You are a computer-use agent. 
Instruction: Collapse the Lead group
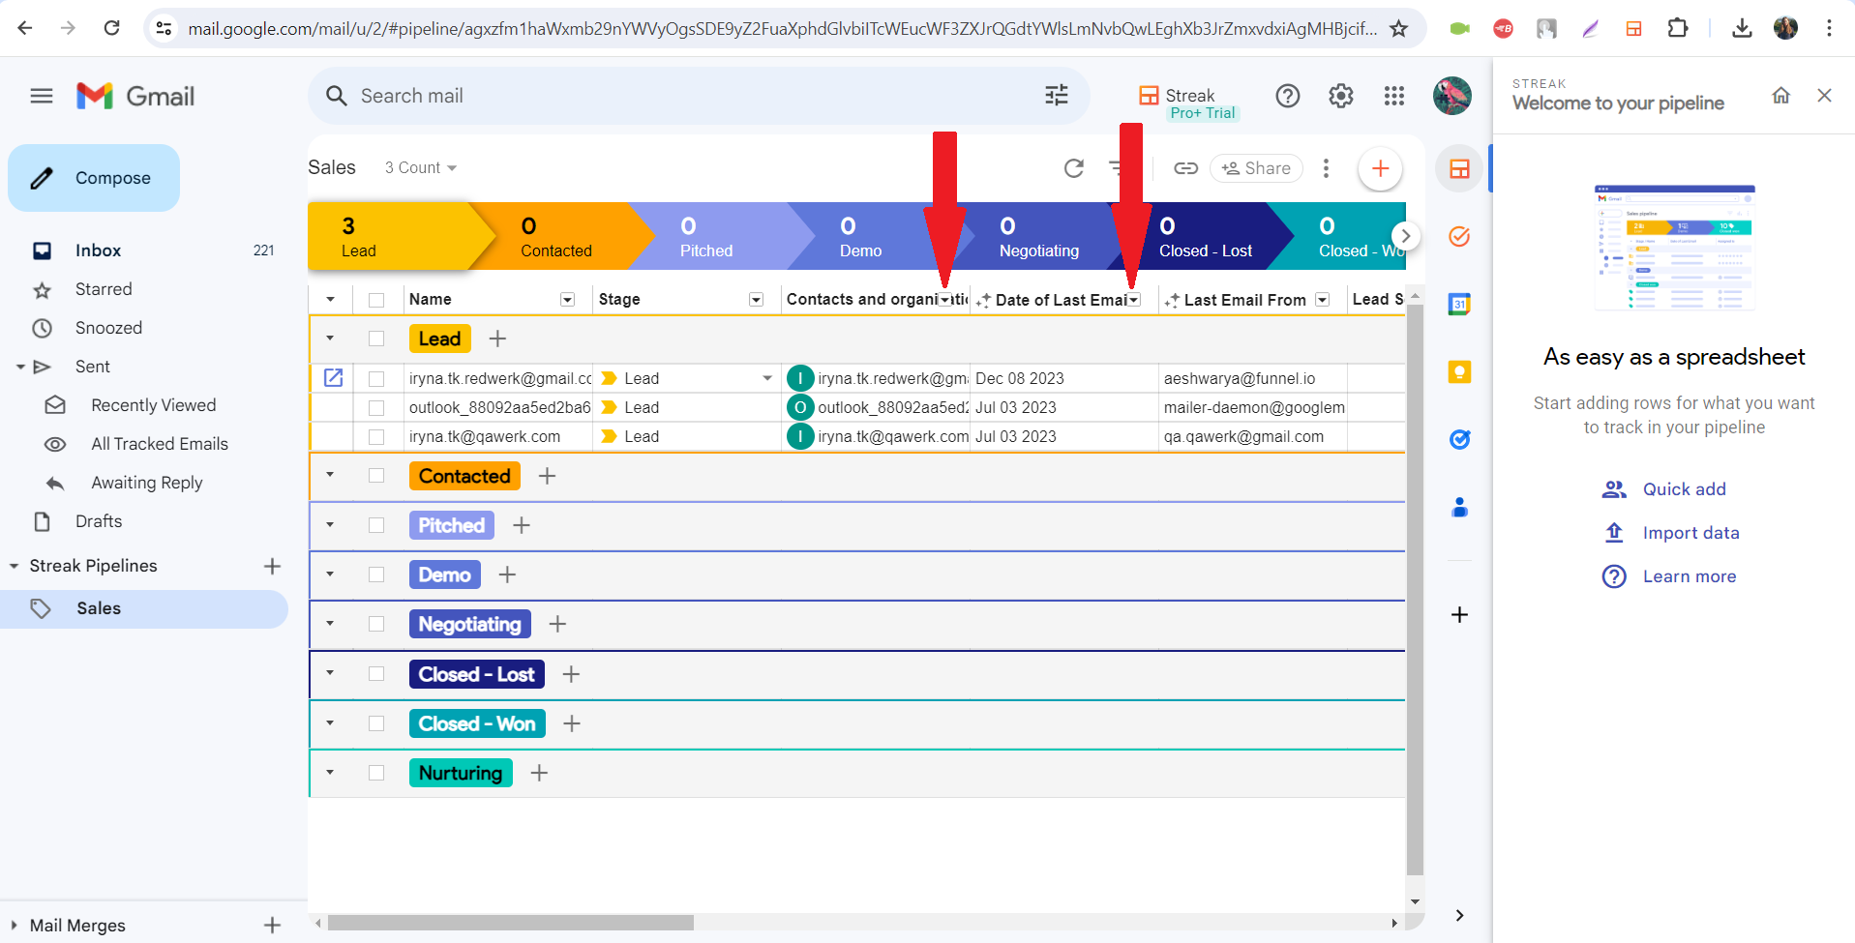click(x=330, y=339)
